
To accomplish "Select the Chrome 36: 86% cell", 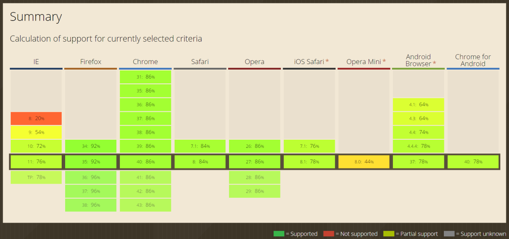I will coord(145,104).
